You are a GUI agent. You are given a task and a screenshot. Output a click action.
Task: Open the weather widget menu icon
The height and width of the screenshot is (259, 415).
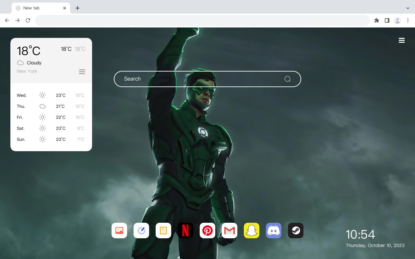coord(82,72)
